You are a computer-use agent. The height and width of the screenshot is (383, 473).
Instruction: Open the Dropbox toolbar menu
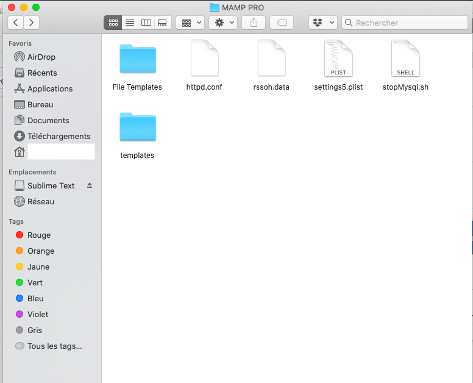(x=323, y=23)
